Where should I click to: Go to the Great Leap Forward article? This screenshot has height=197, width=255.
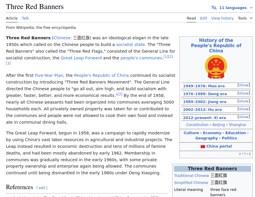[x=81, y=58]
